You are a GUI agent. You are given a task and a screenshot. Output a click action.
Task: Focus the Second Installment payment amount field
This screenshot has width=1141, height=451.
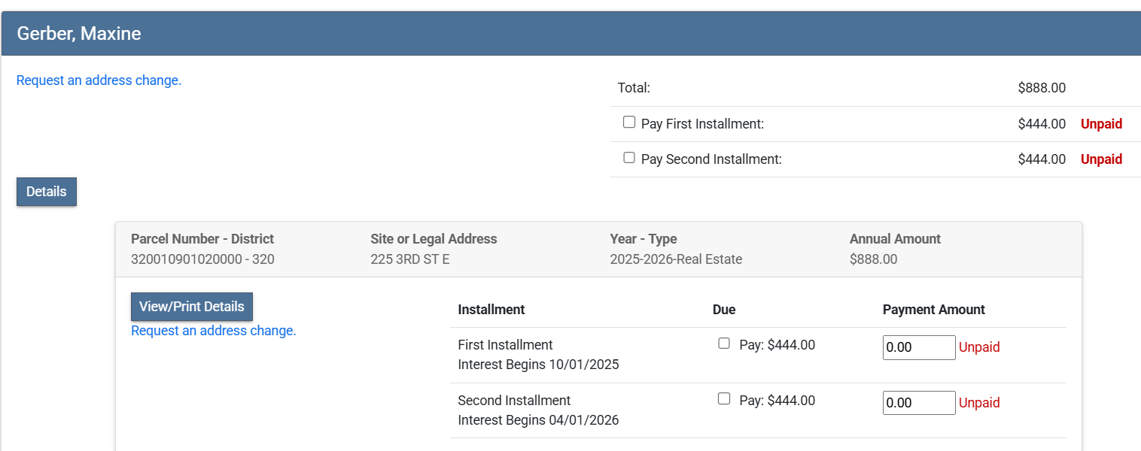918,403
